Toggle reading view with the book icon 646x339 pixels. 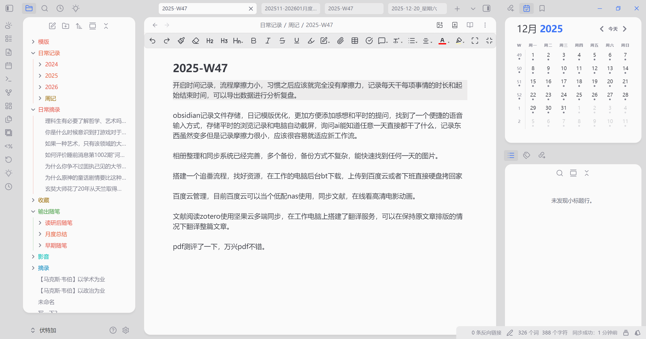[470, 25]
